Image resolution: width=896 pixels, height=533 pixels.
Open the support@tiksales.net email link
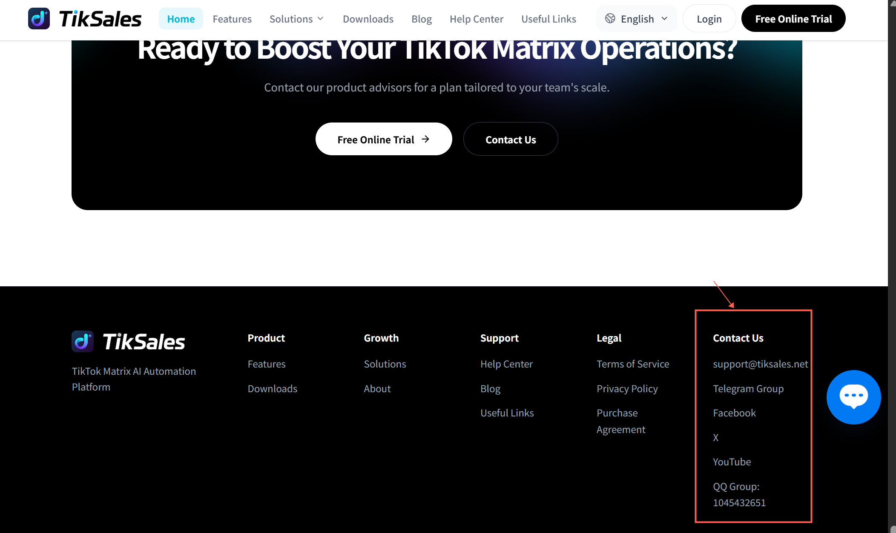pyautogui.click(x=761, y=364)
